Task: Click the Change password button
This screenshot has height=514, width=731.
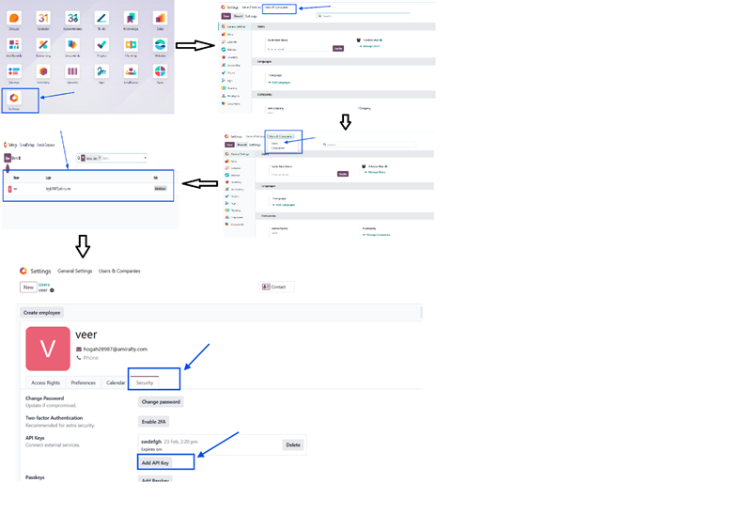Action: coord(161,401)
